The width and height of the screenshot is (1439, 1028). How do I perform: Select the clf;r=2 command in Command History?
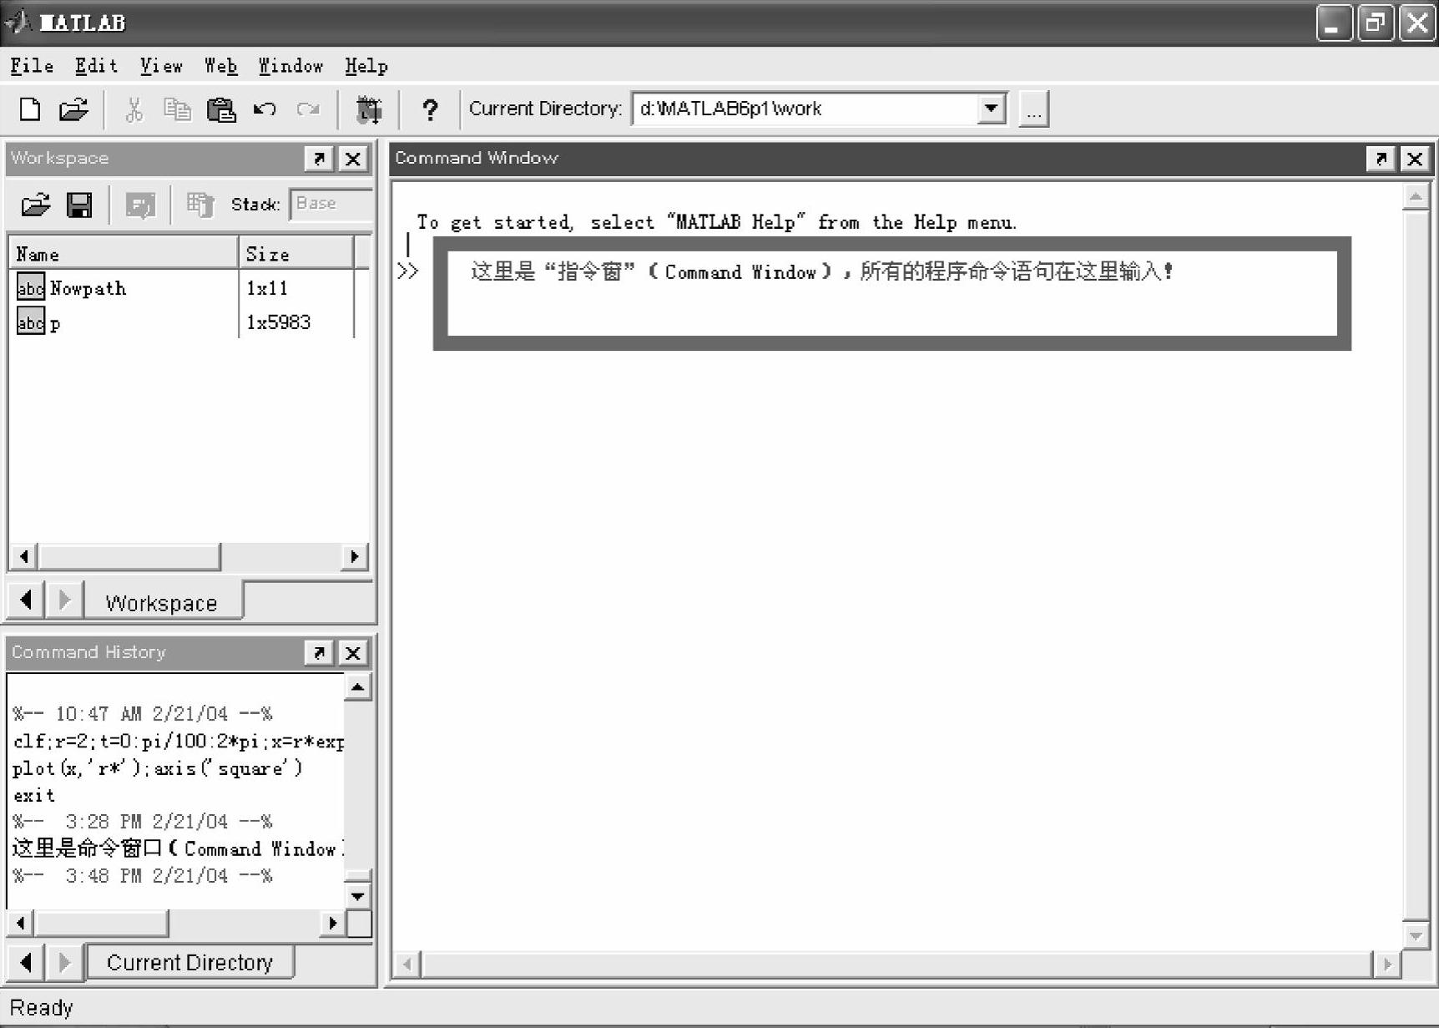tap(179, 742)
